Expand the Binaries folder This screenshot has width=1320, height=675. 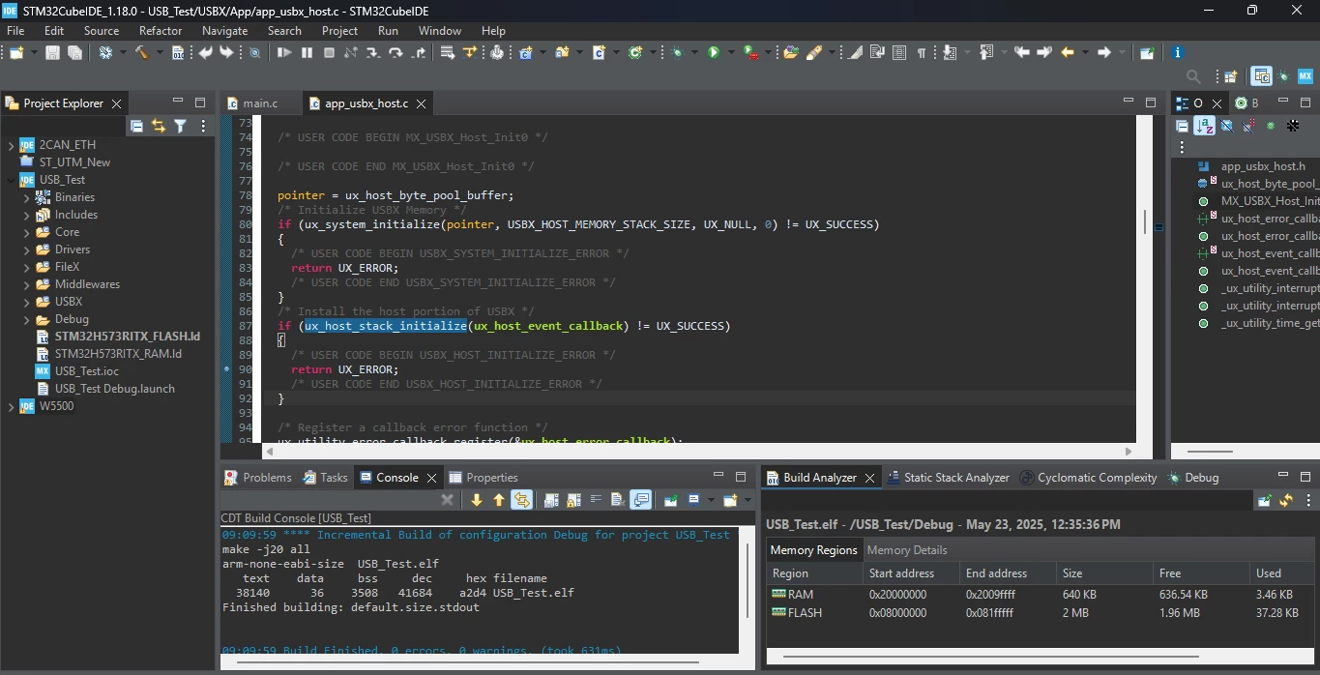click(27, 197)
